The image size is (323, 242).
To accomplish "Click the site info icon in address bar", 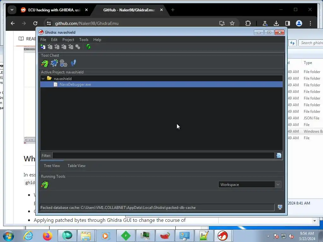I will pos(49,23).
